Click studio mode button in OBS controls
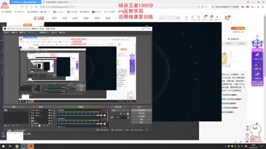Screen dimensions: 266x149 (141, 117)
